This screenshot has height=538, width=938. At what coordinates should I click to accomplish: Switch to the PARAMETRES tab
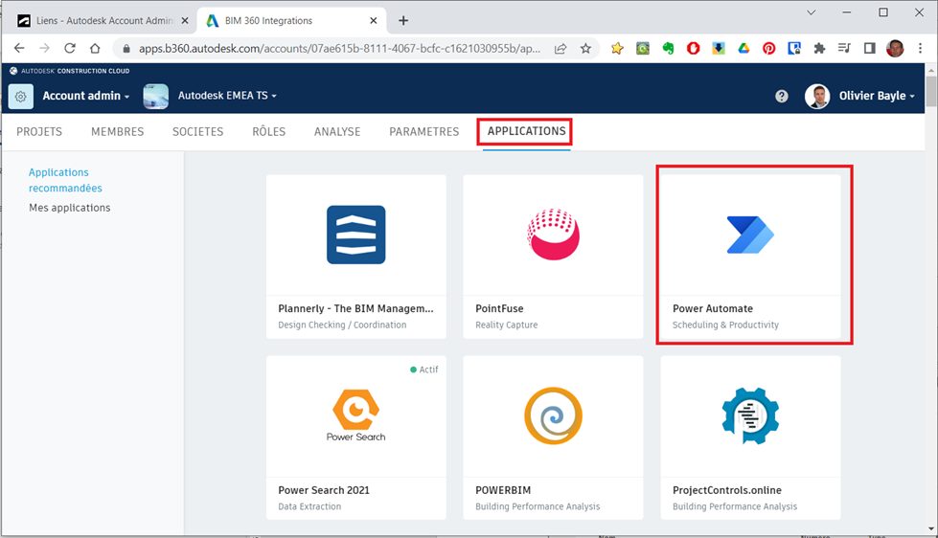[x=424, y=131]
